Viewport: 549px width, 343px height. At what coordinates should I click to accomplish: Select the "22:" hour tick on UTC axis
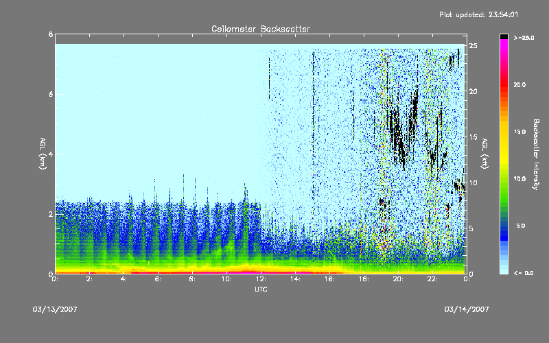433,279
